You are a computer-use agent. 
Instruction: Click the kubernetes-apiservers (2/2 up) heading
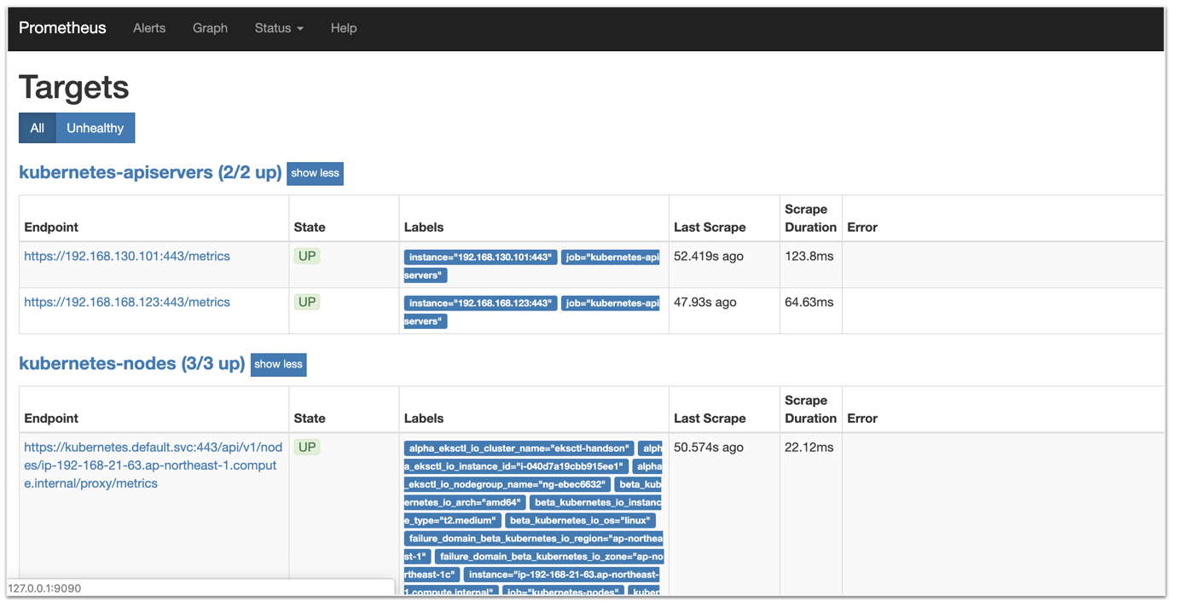click(x=150, y=172)
